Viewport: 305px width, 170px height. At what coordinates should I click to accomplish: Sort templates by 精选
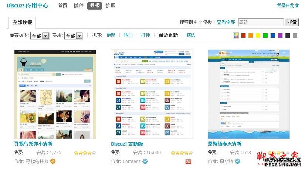[x=191, y=35]
